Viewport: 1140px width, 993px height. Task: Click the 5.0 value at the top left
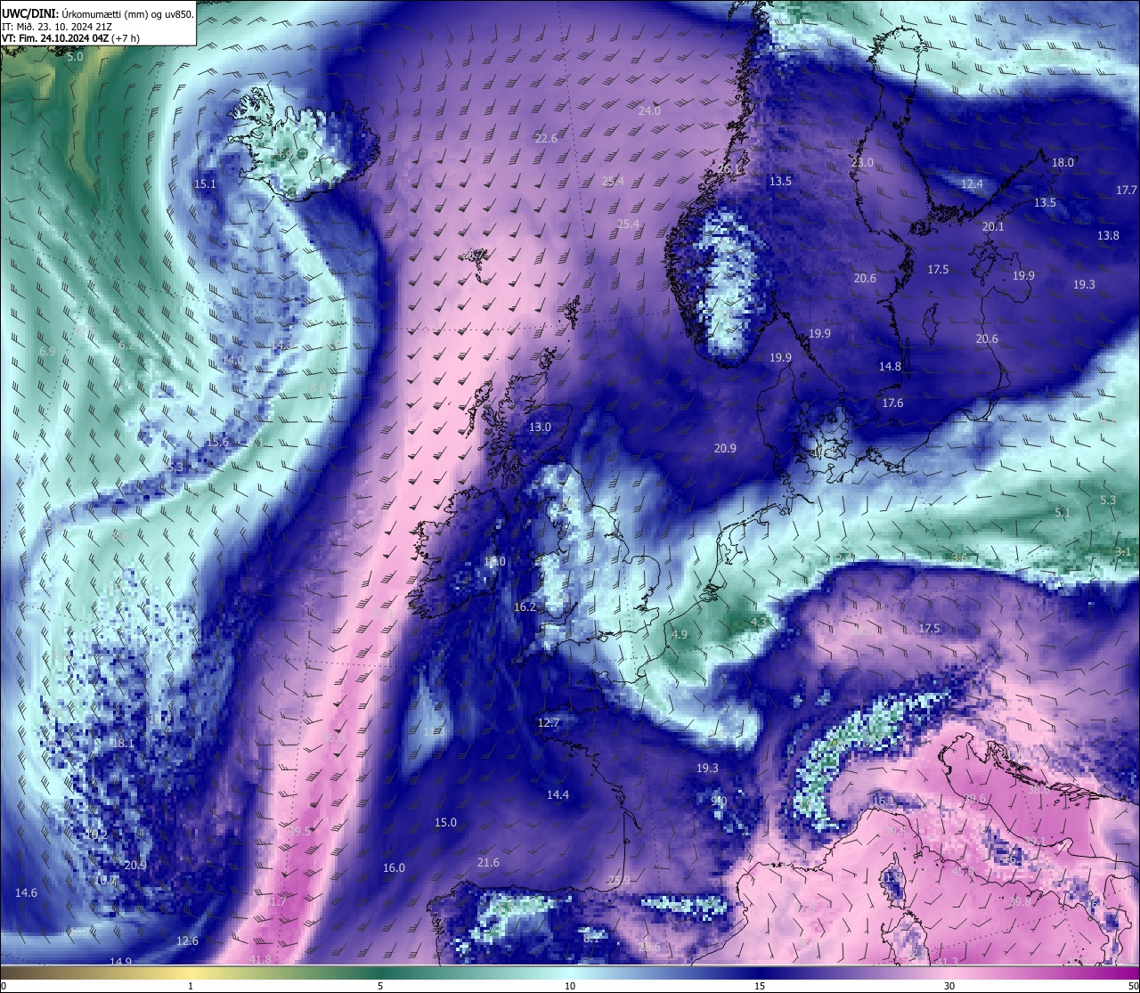pos(75,57)
